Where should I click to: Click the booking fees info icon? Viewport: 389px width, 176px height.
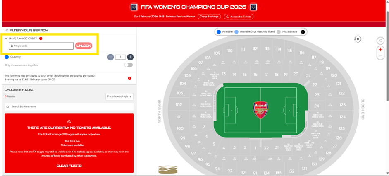[129, 78]
